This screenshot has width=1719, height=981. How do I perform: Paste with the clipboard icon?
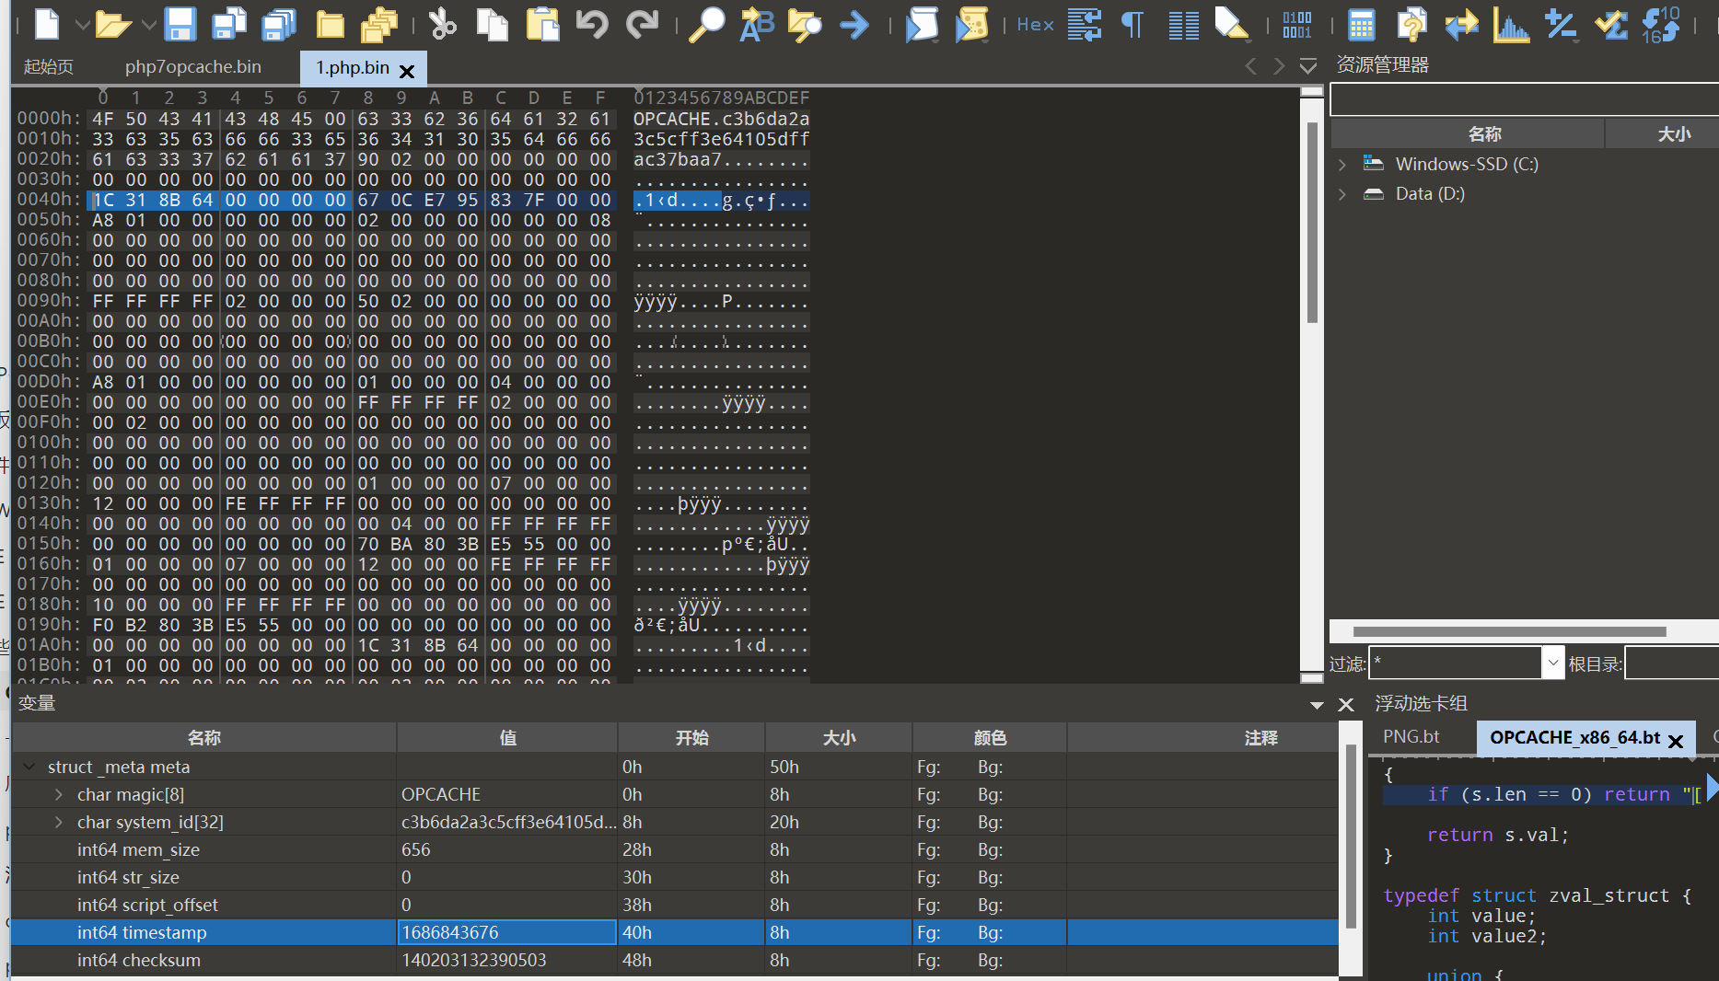click(x=542, y=24)
